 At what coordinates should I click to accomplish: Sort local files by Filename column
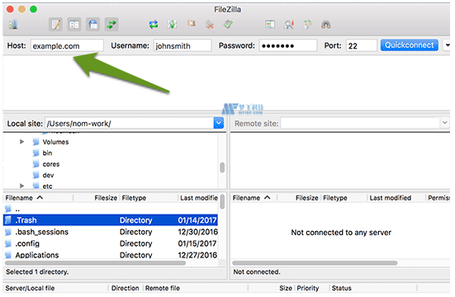(38, 198)
